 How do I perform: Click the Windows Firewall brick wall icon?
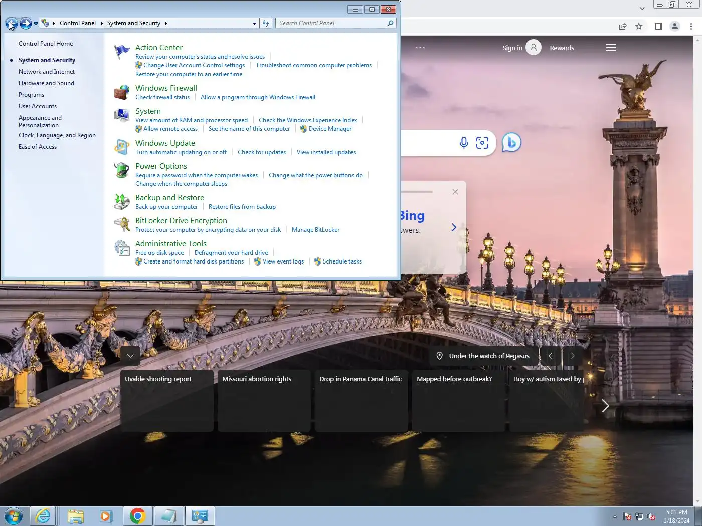122,92
